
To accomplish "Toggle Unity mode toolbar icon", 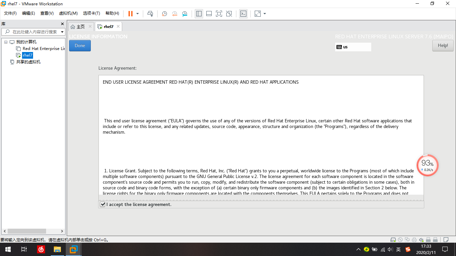I will (x=229, y=14).
